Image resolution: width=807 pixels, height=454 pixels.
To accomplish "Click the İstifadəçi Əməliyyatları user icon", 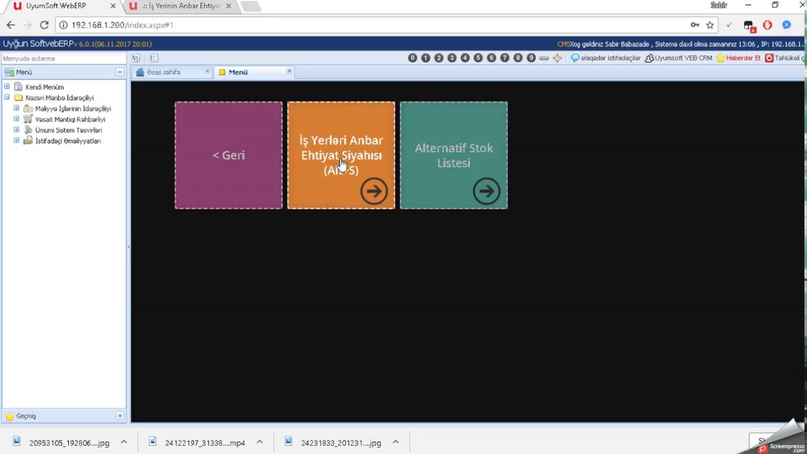I will click(x=28, y=141).
